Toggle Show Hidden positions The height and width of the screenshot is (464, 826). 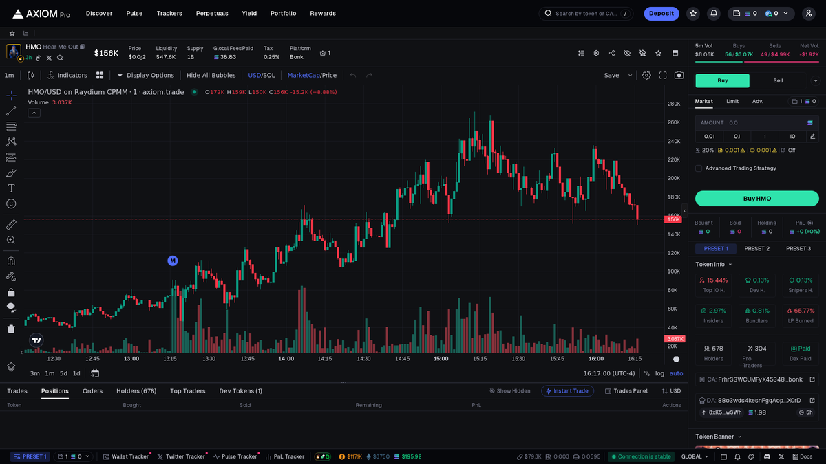pos(510,391)
